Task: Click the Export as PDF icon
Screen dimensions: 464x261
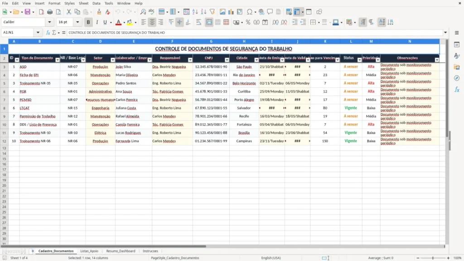Action: tap(41, 12)
